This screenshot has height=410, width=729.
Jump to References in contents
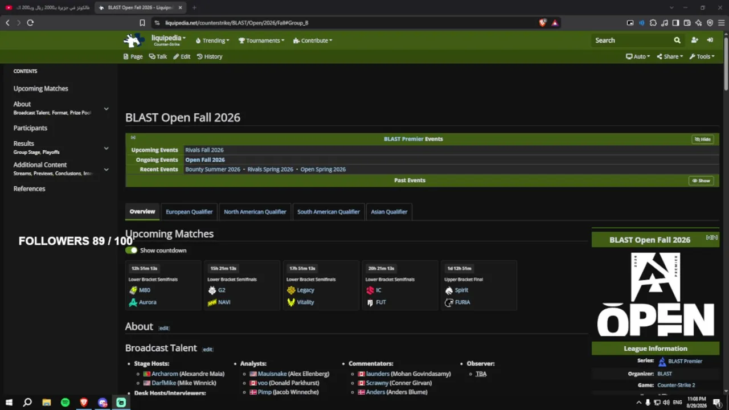pos(29,189)
